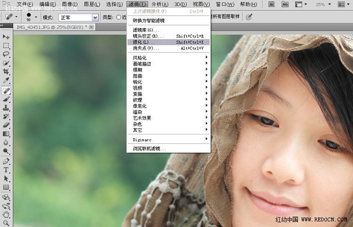Select the Eraser tool

click(x=6, y=125)
